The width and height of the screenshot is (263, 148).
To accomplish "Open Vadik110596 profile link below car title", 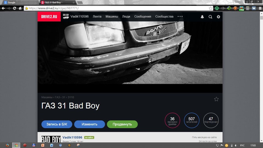I will tap(72, 137).
